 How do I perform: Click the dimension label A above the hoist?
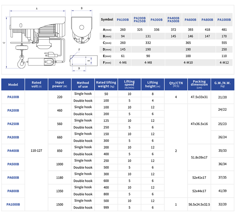pos(36,8)
